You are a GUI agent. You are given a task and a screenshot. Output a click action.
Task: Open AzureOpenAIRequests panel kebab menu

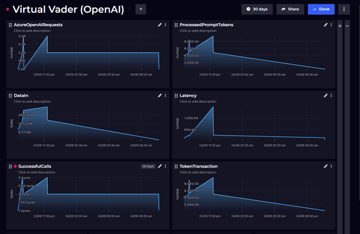pyautogui.click(x=165, y=25)
